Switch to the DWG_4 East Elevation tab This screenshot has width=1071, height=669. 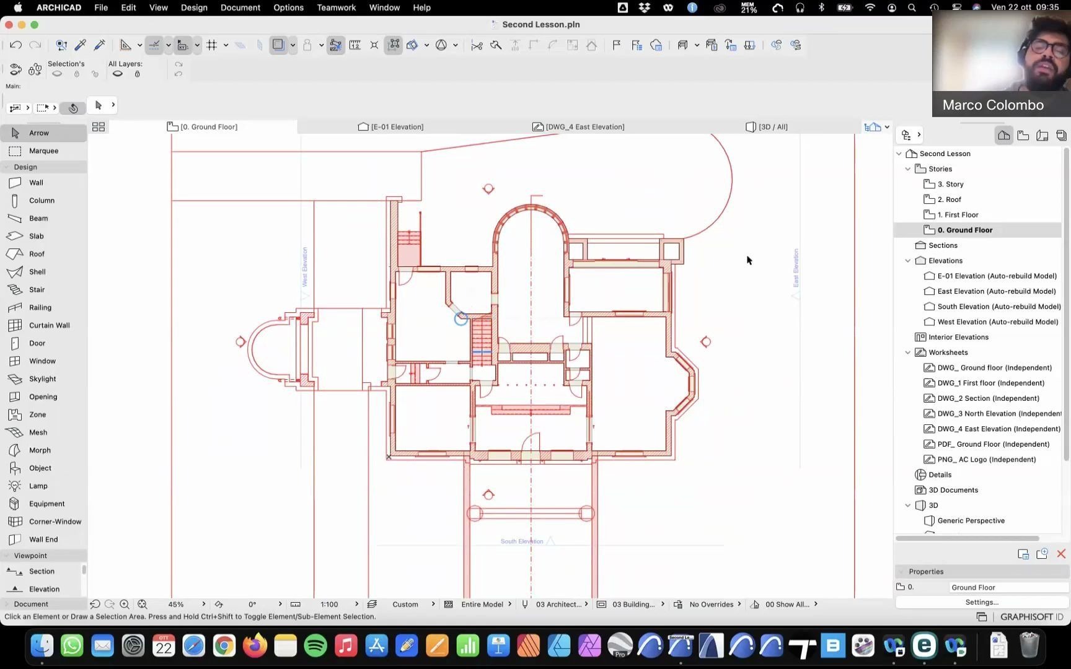point(578,127)
